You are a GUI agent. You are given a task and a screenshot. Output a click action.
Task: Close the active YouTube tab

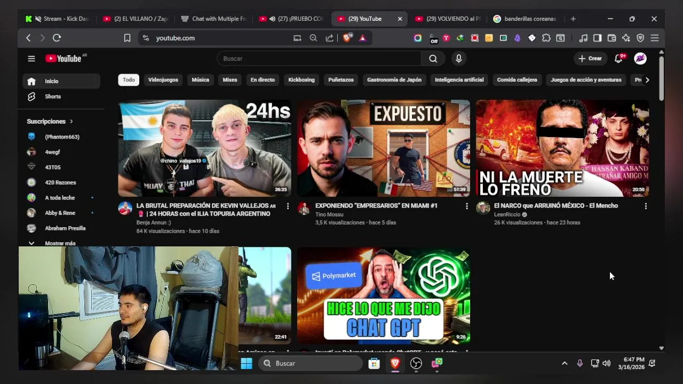pos(400,19)
